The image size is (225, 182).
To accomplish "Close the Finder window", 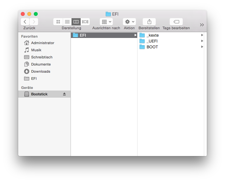I will 23,14.
